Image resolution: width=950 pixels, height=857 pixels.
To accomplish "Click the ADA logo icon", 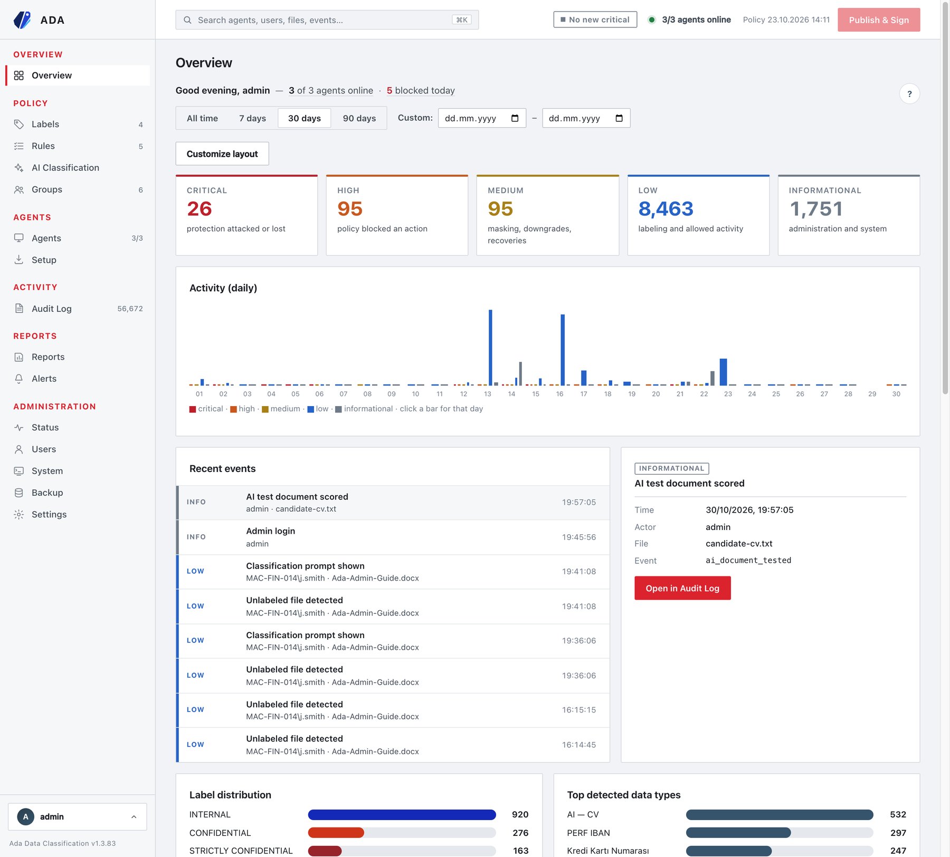I will tap(22, 20).
